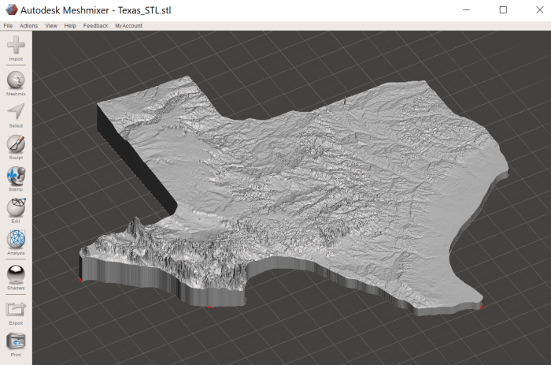Screen dimensions: 551x365
Task: Open the Feedback menu
Action: click(95, 26)
